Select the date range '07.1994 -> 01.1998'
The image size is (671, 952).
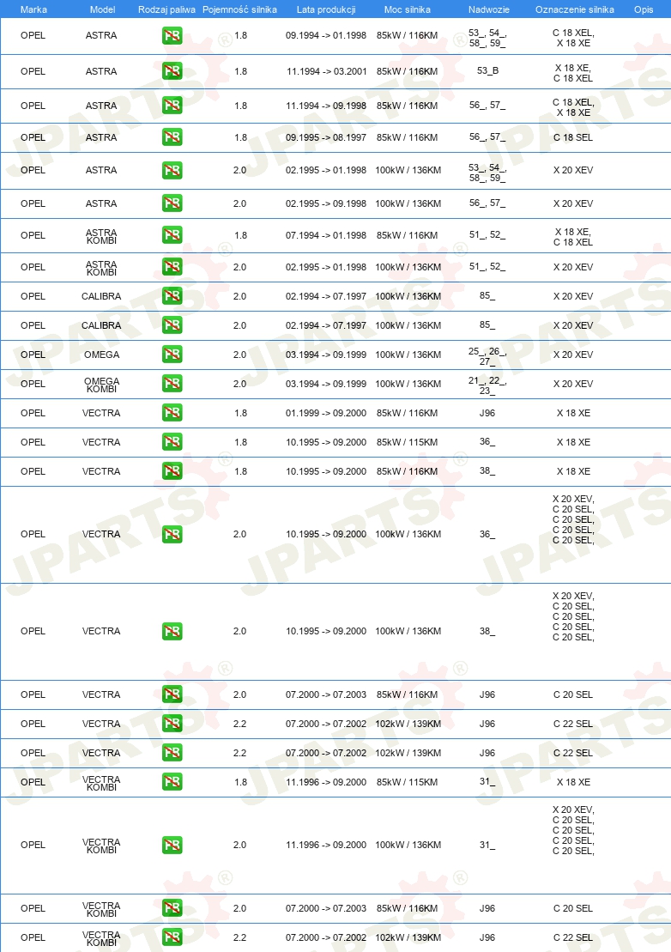click(x=326, y=235)
